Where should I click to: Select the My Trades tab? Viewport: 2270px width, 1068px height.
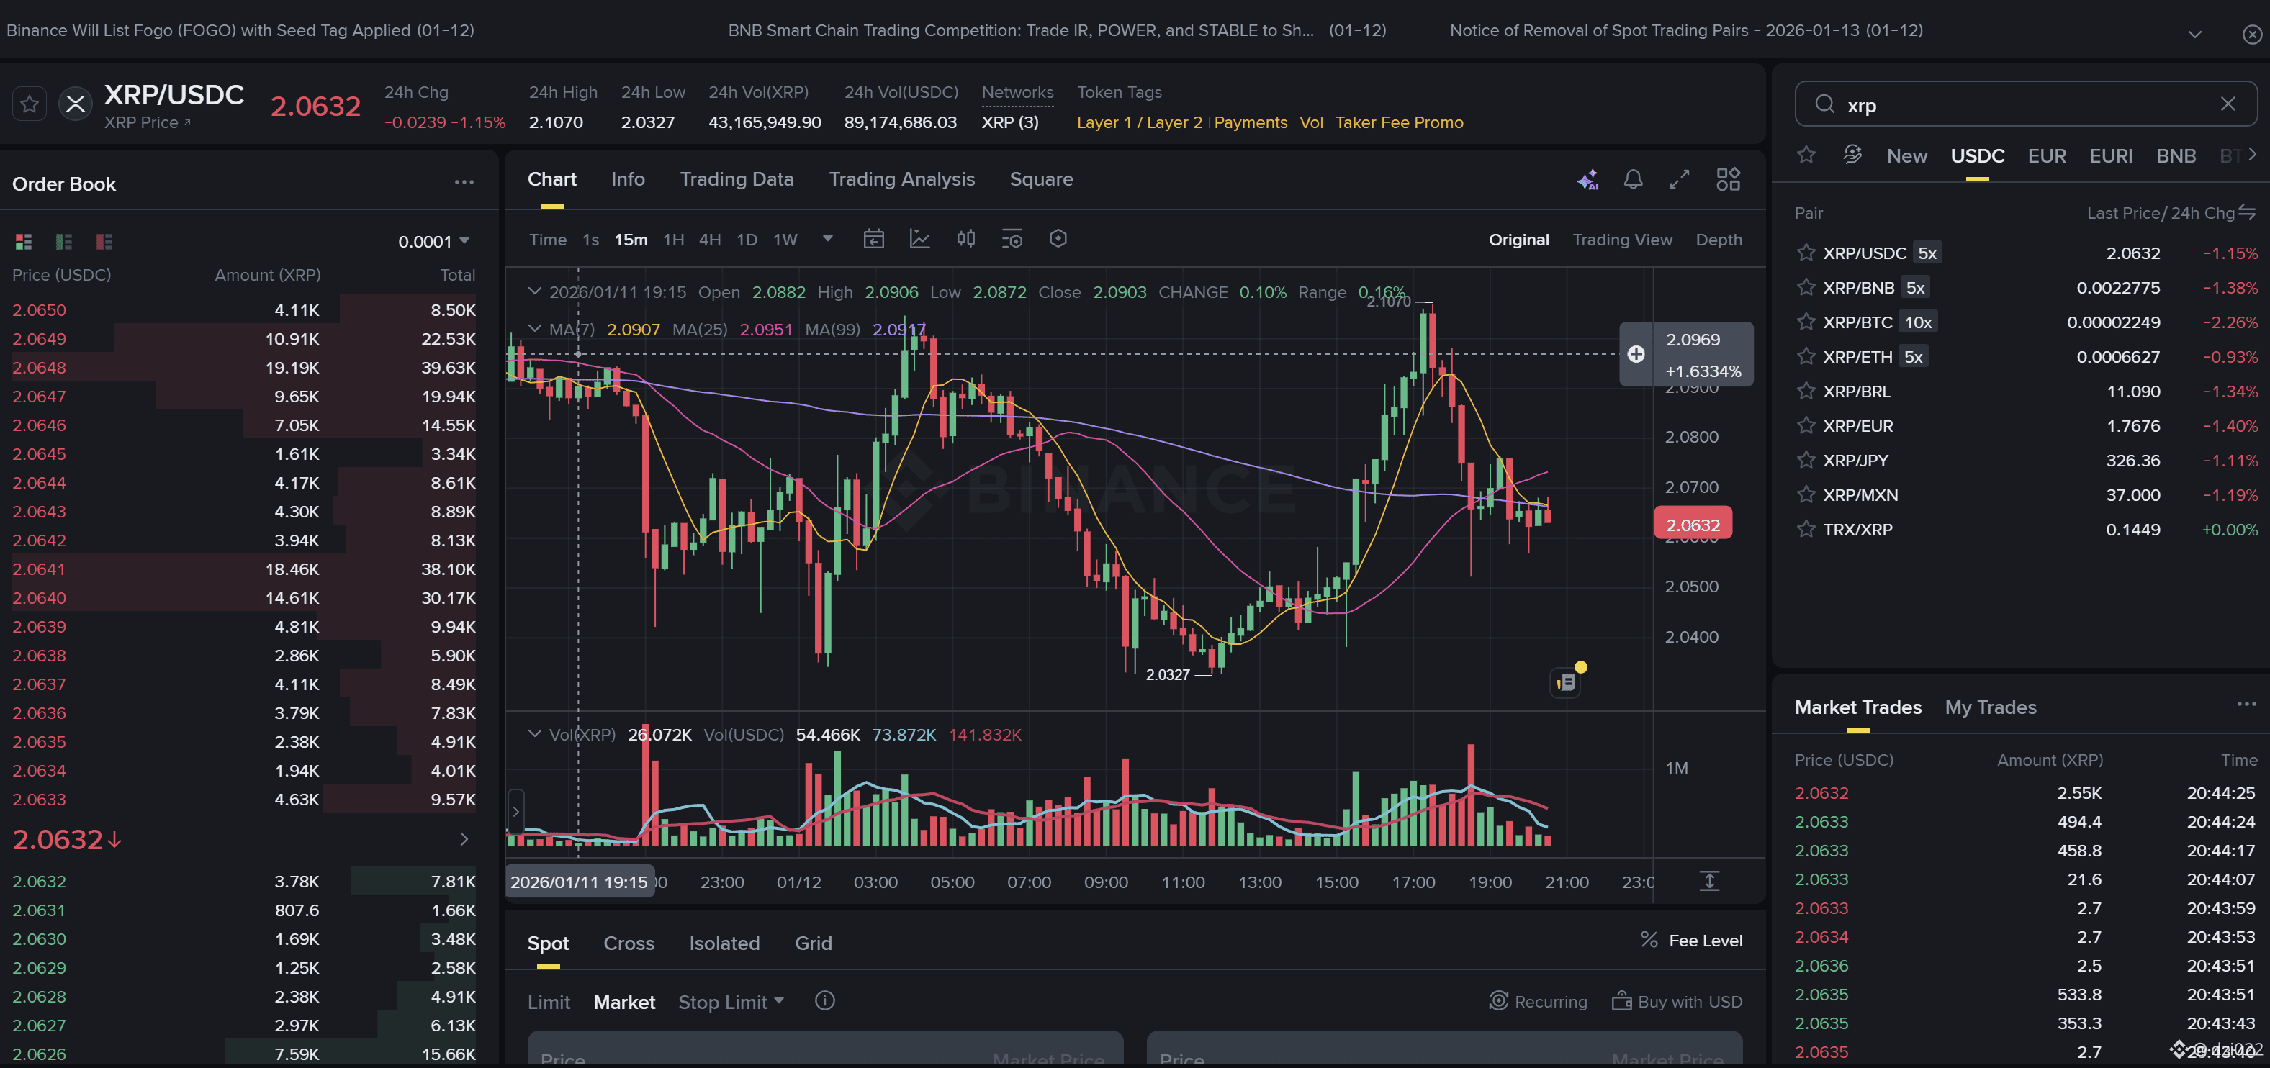(x=1990, y=707)
